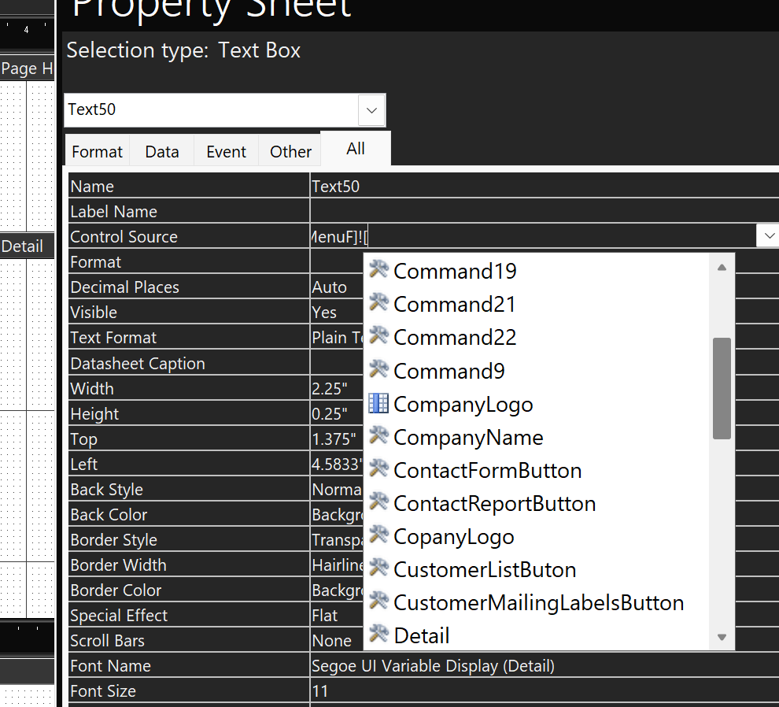Viewport: 779px width, 707px height.
Task: Click the icon beside CustomerMailingLabelsButton
Action: [378, 602]
